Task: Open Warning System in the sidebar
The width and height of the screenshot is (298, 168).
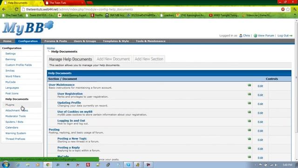Action: (15, 133)
